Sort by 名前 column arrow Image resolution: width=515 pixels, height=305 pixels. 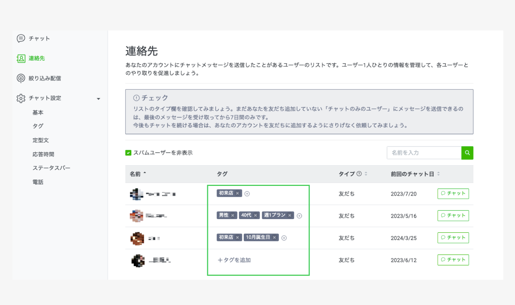tap(145, 173)
